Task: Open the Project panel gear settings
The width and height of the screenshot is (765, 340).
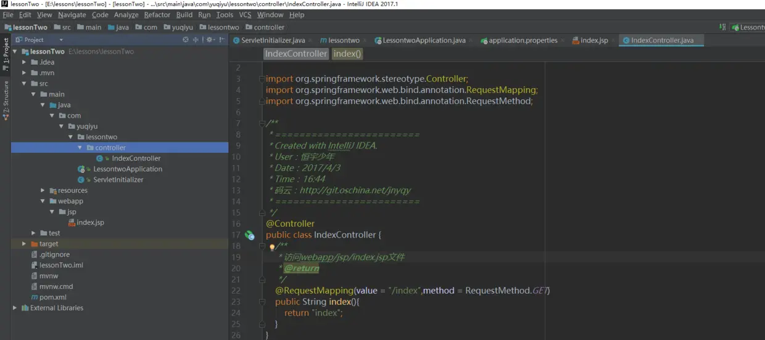Action: coord(209,39)
